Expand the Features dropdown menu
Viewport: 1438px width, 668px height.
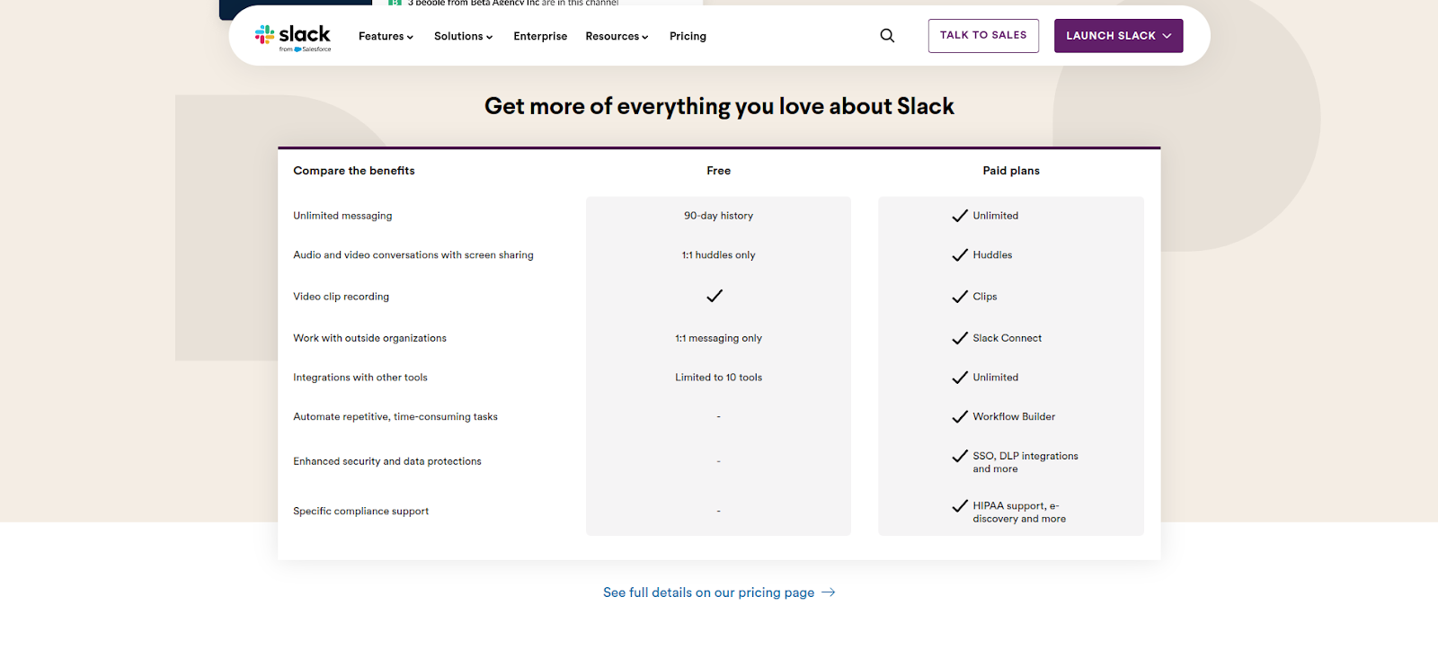pyautogui.click(x=386, y=37)
